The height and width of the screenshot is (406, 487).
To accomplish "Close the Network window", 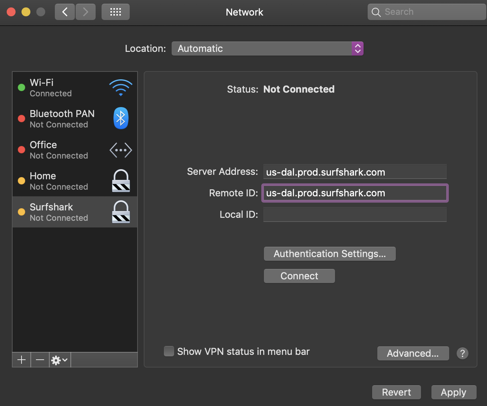I will coord(11,12).
